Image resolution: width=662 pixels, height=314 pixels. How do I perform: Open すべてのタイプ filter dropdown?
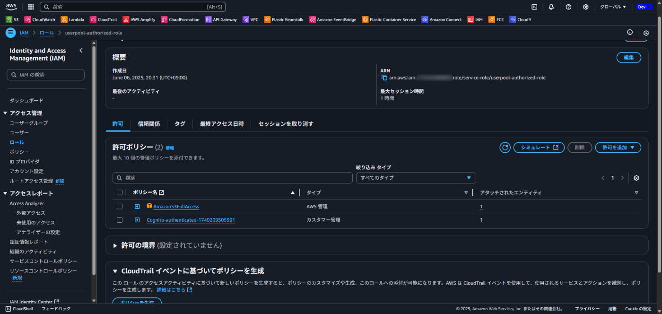click(x=416, y=178)
